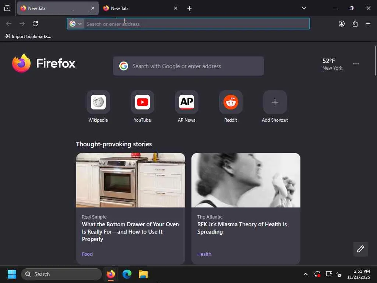The image size is (377, 283).
Task: Open the YouTube shortcut tile
Action: [x=142, y=102]
